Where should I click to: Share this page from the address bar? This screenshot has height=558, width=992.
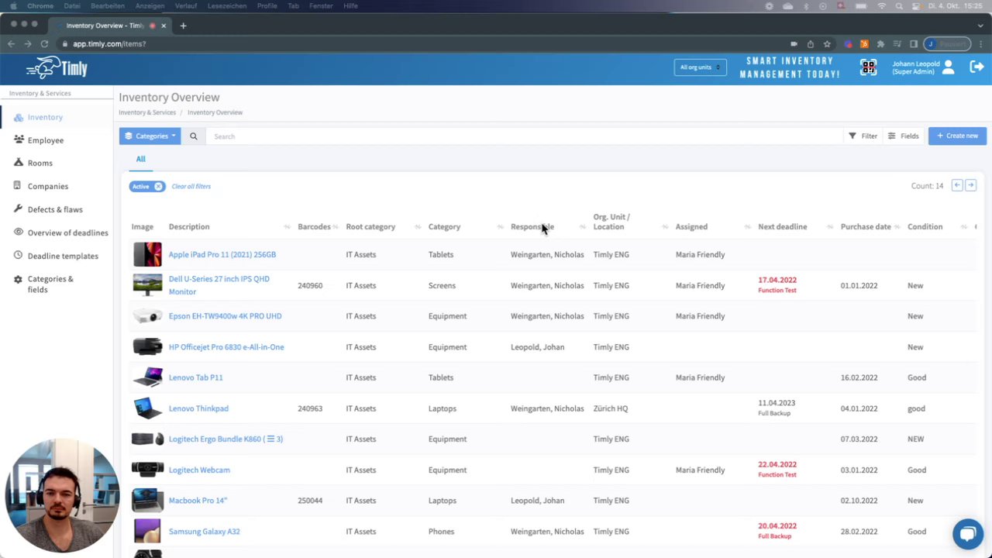click(811, 44)
